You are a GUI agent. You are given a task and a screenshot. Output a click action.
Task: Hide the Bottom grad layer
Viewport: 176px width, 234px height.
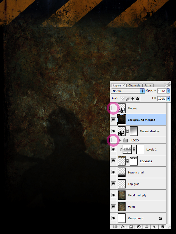coord(113,172)
